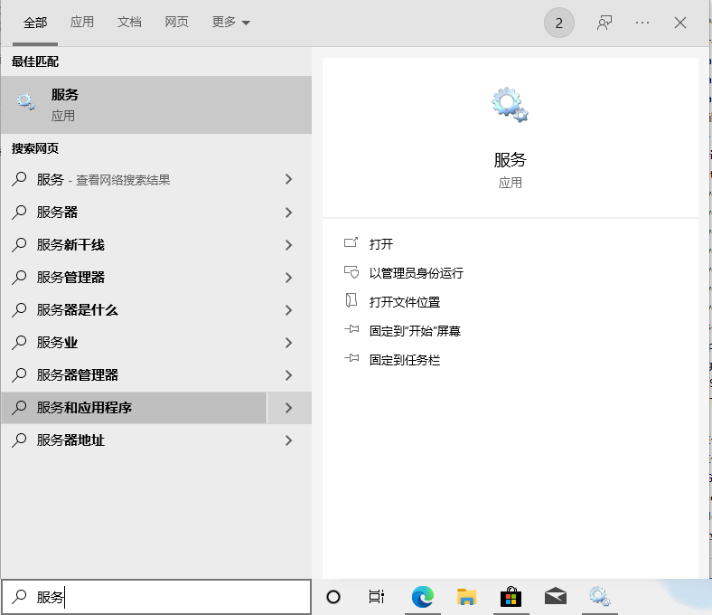Click 固定到"开始"屏幕
This screenshot has height=615, width=712.
coord(415,331)
